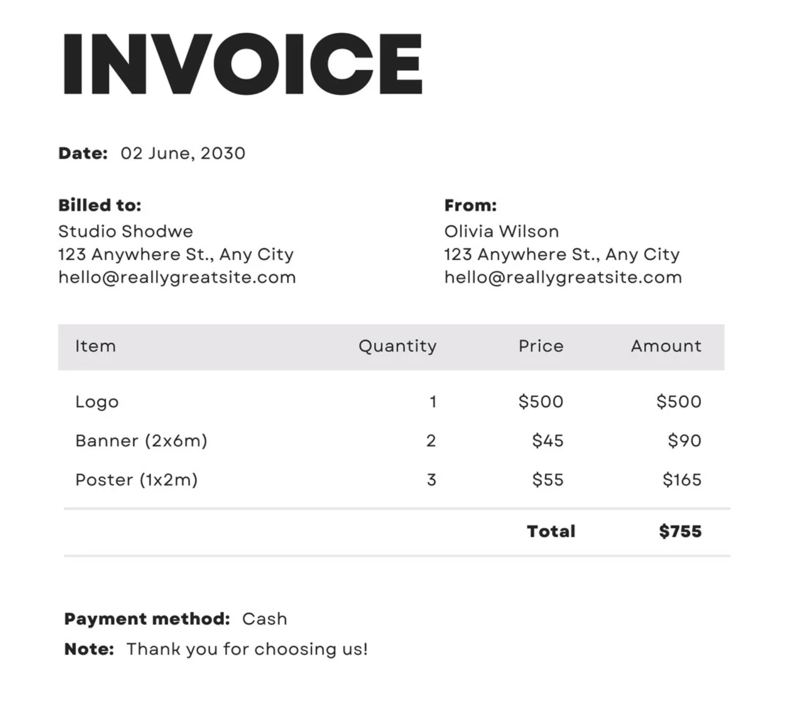This screenshot has height=705, width=796.
Task: Select the Poster (1x2m) line item
Action: [x=136, y=480]
